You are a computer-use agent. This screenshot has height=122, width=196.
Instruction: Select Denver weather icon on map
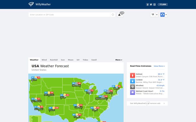coord(65,95)
